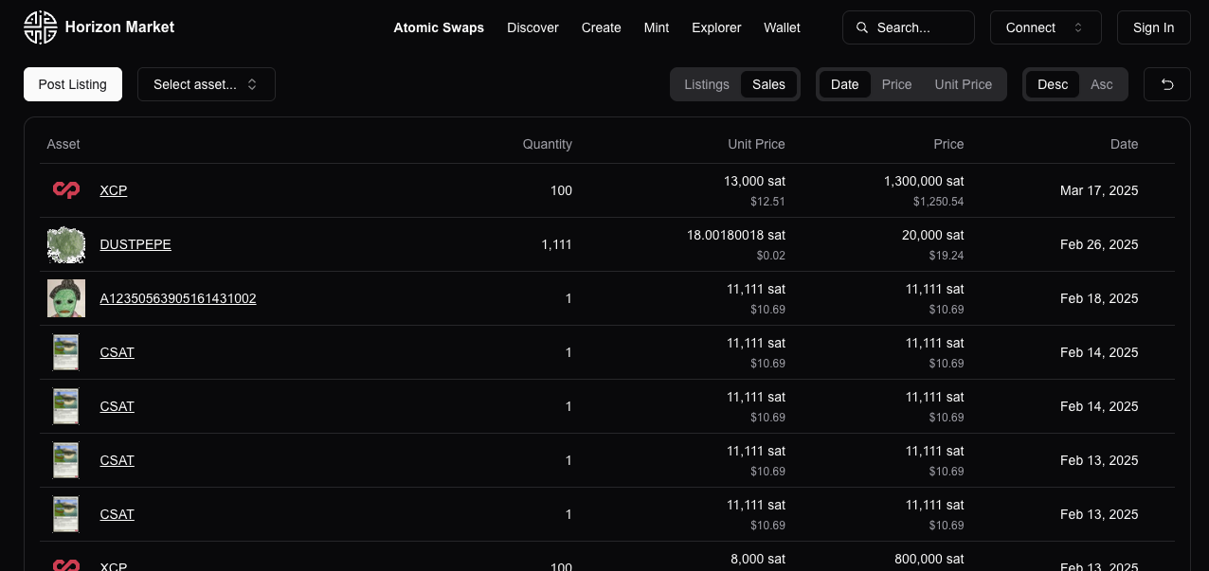
Task: Open the Atomic Swaps nav item
Action: click(439, 27)
